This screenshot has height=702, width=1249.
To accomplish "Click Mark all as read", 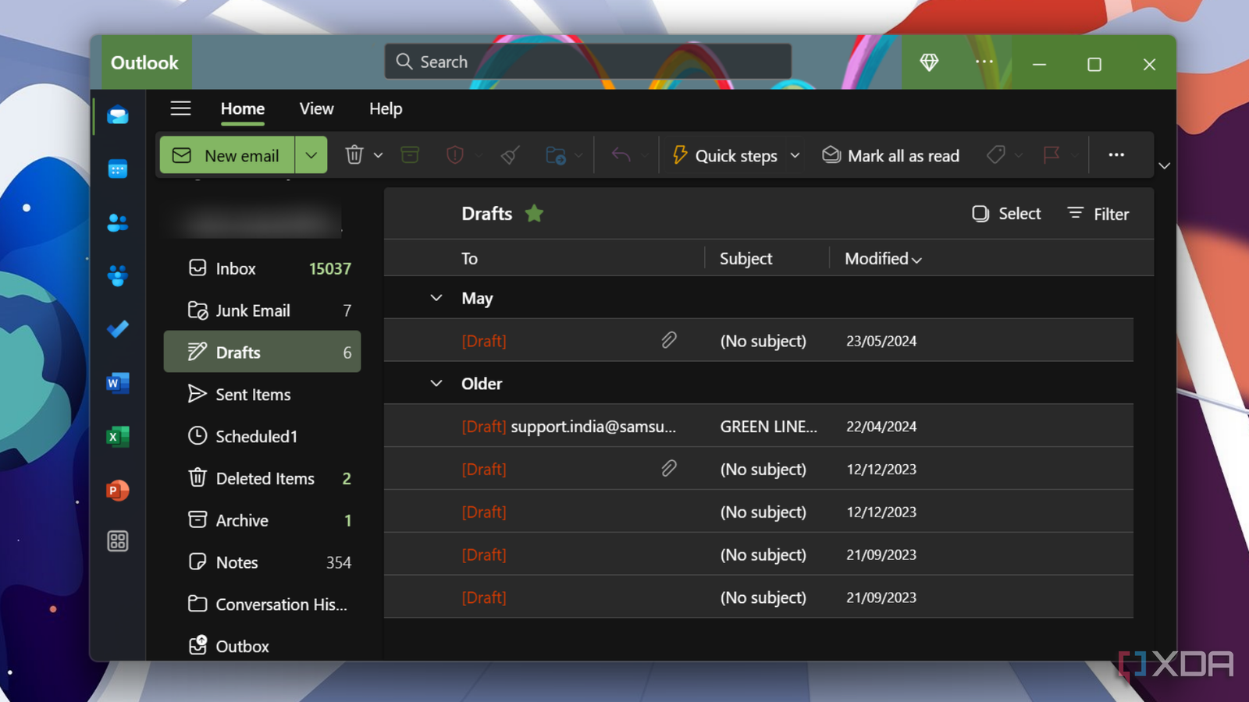I will click(891, 155).
